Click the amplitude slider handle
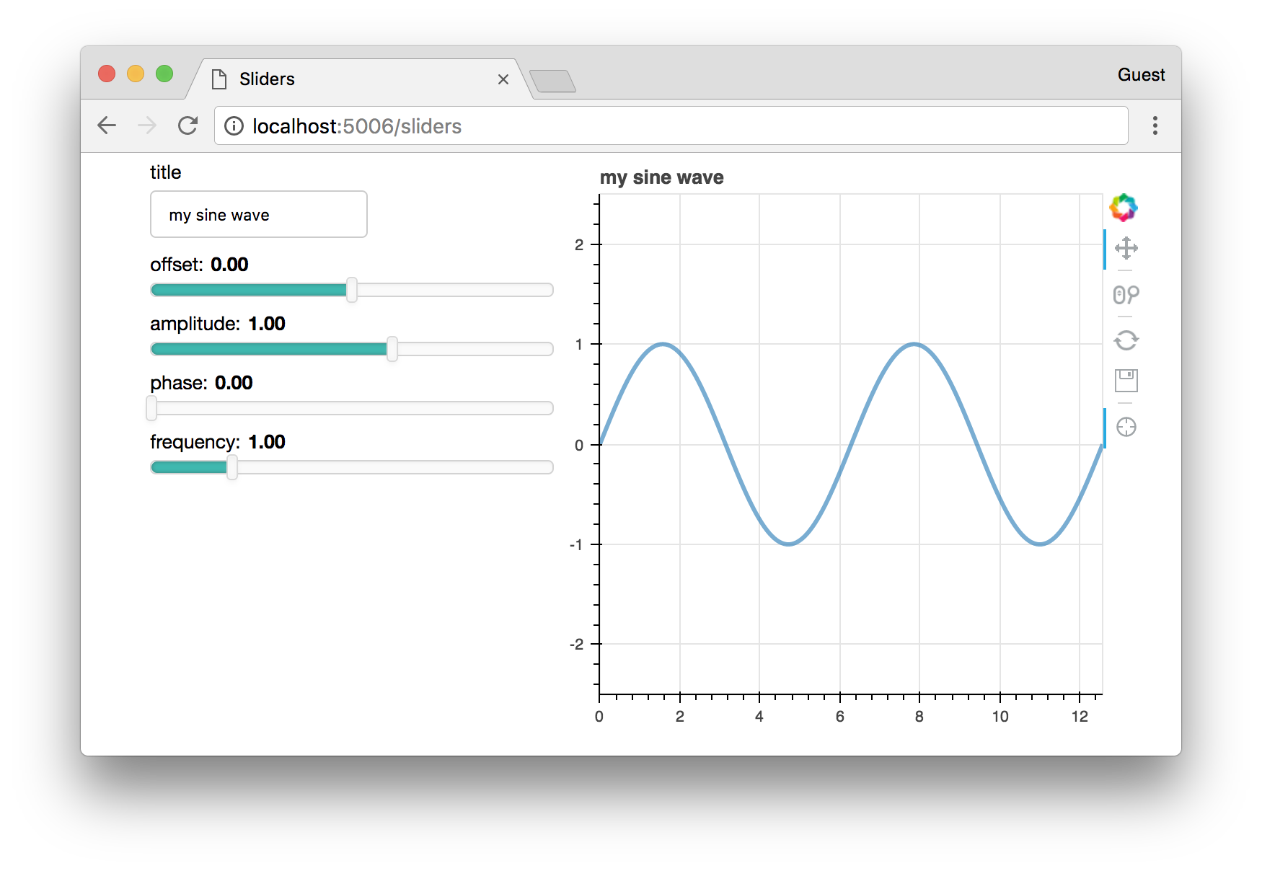Image resolution: width=1262 pixels, height=871 pixels. 392,349
